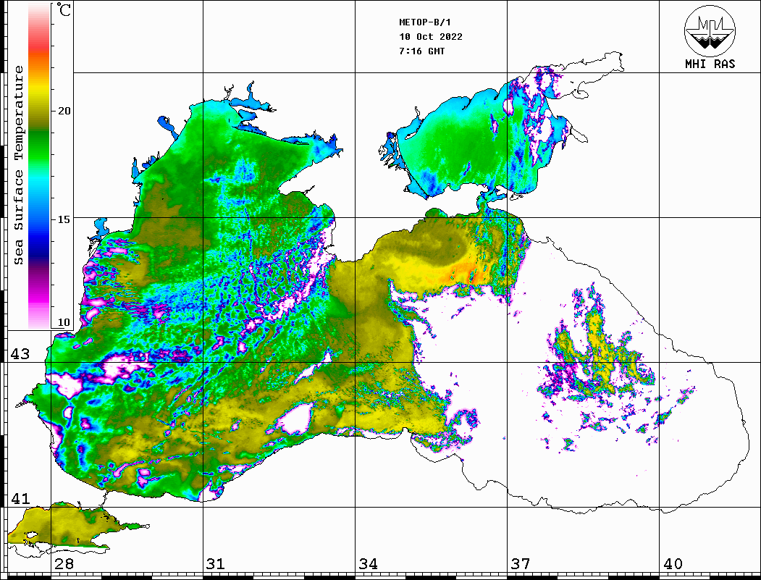Click the 'Sea Surface Temperature' vertical label

coord(18,166)
